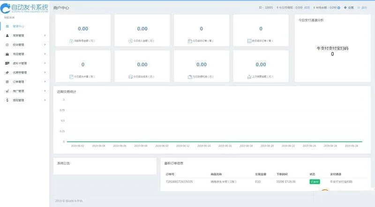The image size is (375, 207).
Task: Click the ticket icon beside 优惠券管理
Action: point(7,73)
